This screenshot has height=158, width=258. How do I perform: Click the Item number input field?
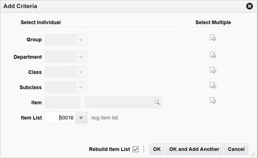tap(62, 102)
